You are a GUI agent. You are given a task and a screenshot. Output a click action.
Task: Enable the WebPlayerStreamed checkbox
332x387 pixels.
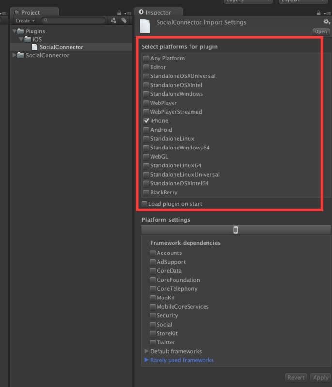coord(146,112)
